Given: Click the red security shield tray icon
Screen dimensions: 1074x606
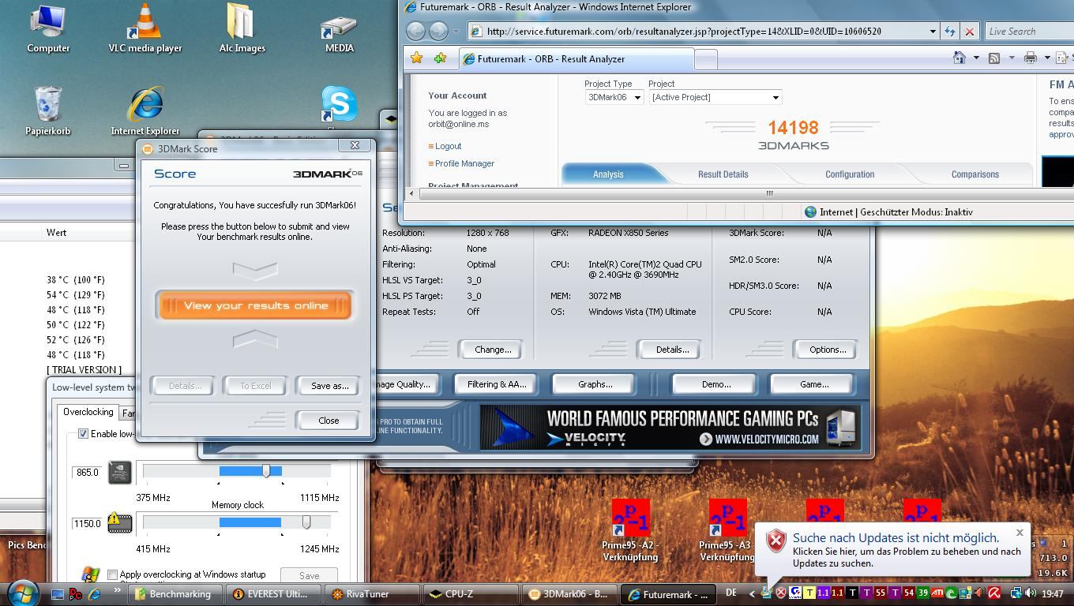Looking at the screenshot, I should (780, 593).
